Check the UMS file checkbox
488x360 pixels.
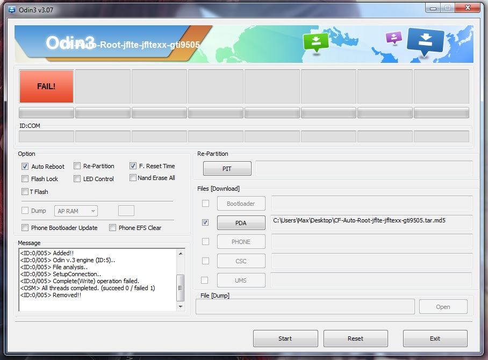[x=204, y=280]
